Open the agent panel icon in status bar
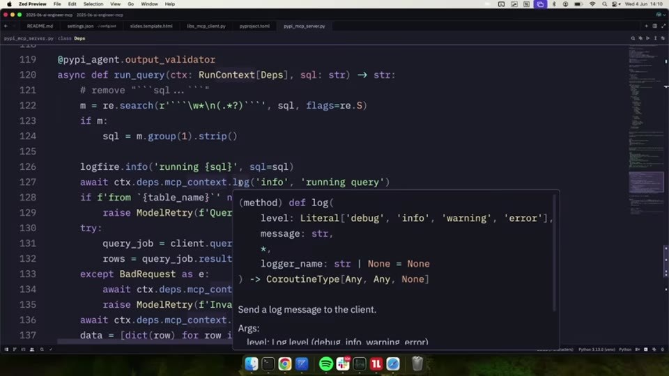 click(654, 350)
